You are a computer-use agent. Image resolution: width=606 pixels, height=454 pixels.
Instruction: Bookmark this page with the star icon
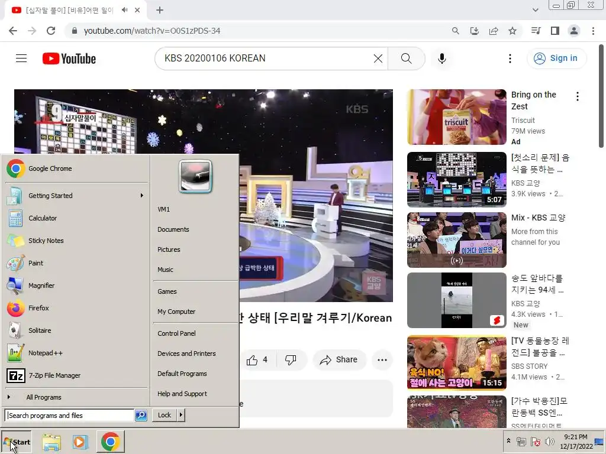(512, 31)
